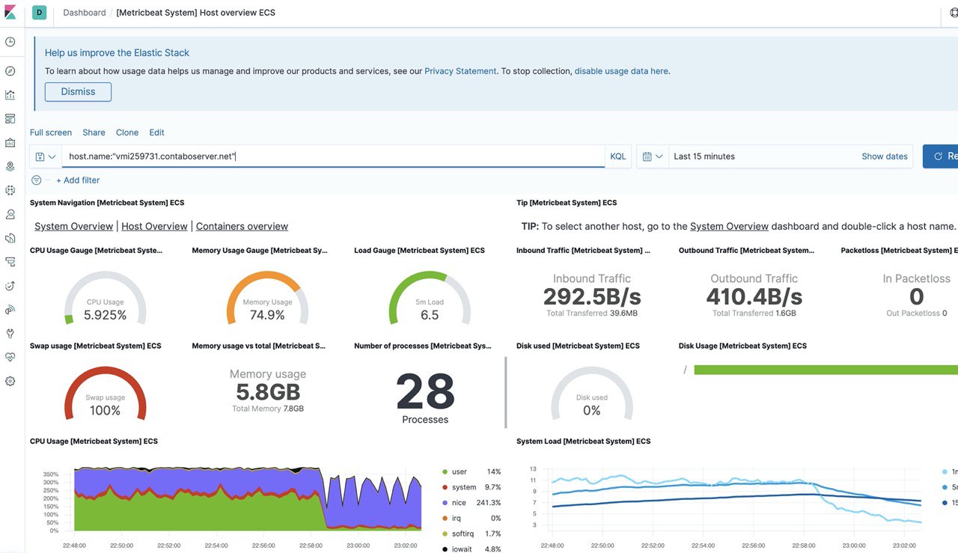Open the filter options icon beside Add filter
958x553 pixels.
[x=36, y=180]
